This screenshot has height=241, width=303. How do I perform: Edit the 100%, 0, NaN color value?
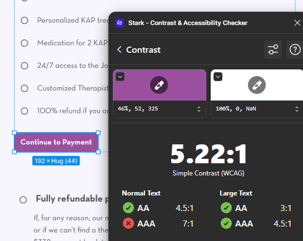pyautogui.click(x=236, y=109)
